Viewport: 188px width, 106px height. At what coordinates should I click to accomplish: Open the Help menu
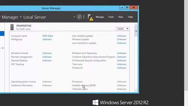[130, 17]
